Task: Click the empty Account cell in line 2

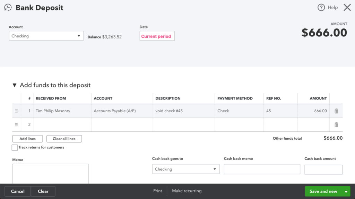Action: (122, 125)
